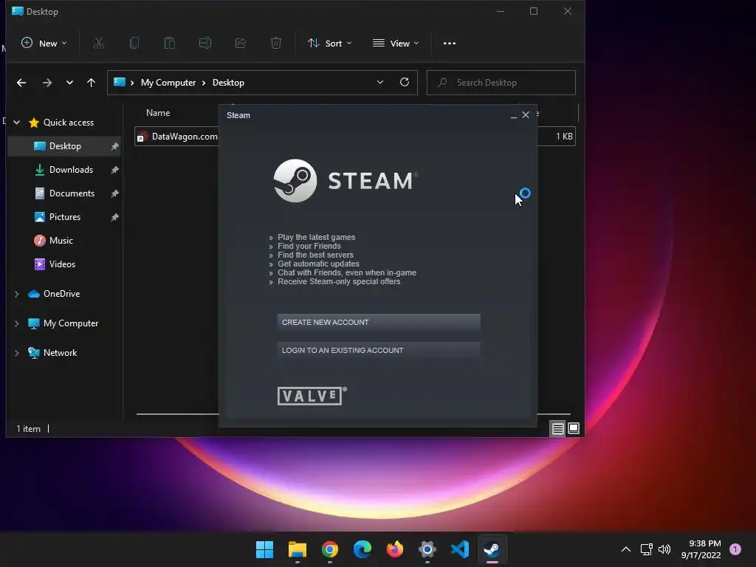This screenshot has height=567, width=756.
Task: Open recent locations dropdown arrow
Action: (69, 83)
